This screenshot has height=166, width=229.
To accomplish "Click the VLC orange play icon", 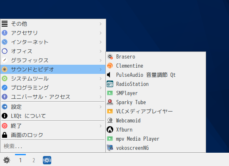I will [110, 111].
